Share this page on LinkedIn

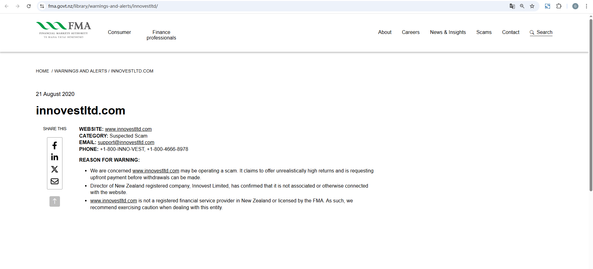55,157
